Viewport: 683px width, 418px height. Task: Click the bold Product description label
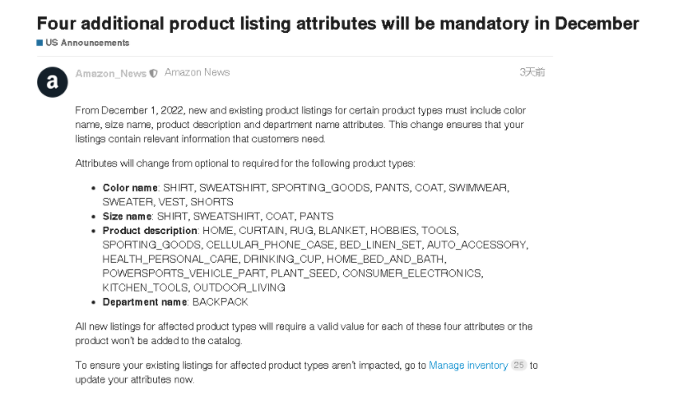[x=150, y=231]
